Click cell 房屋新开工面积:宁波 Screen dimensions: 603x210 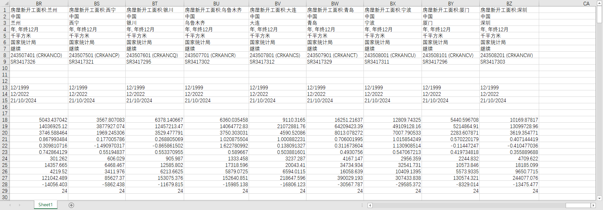393,10
